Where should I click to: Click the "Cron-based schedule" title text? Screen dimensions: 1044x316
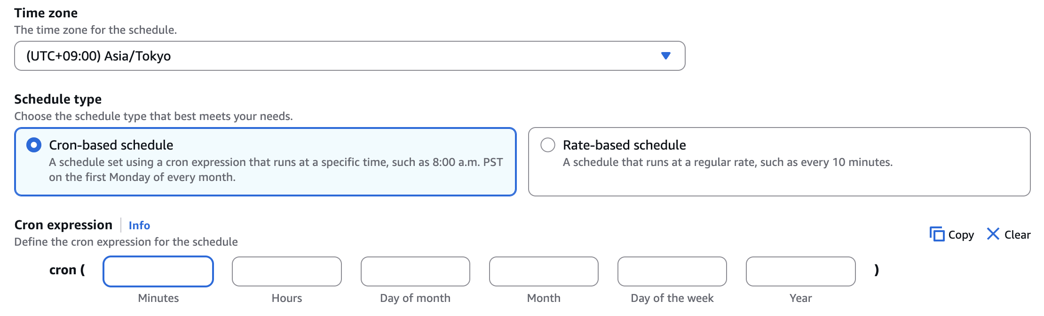point(111,145)
